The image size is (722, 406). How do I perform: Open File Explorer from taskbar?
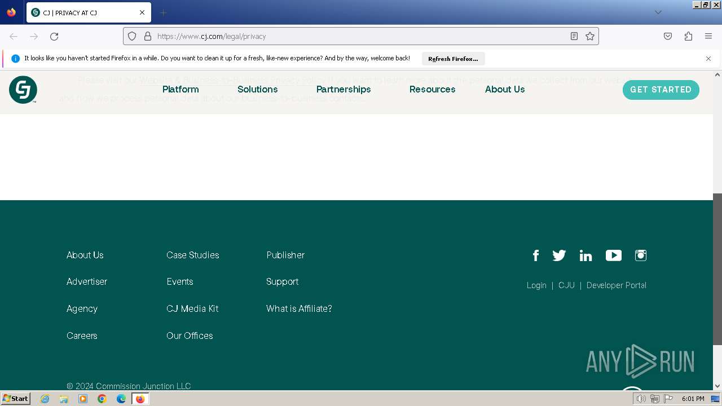(x=64, y=399)
